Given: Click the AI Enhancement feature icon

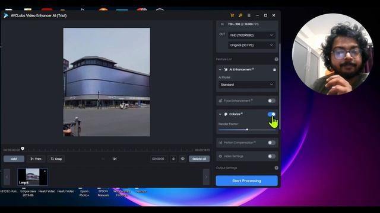Looking at the screenshot, I should [226, 70].
